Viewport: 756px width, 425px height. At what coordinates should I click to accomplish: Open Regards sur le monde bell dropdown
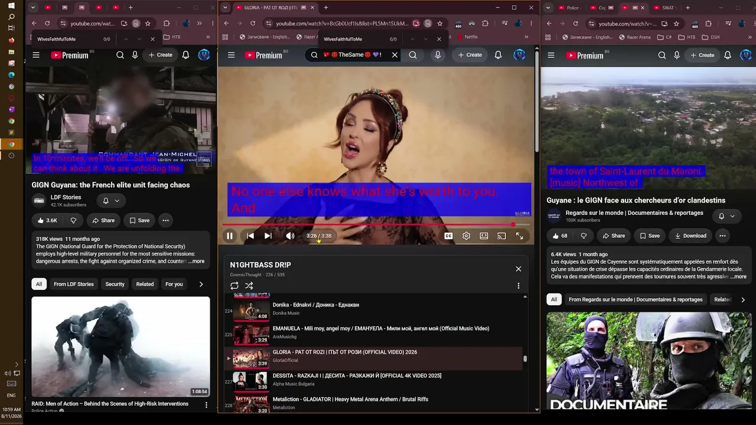click(x=726, y=216)
